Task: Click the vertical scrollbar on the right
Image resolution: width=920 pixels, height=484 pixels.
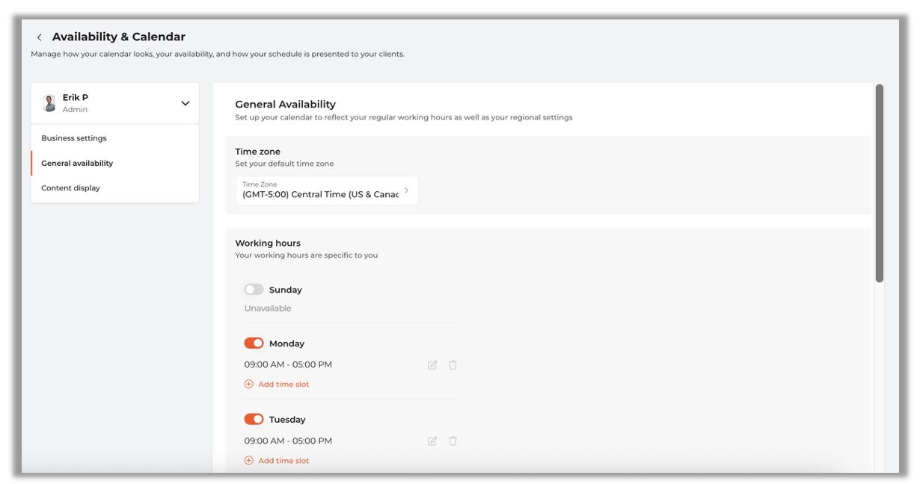Action: pyautogui.click(x=880, y=184)
